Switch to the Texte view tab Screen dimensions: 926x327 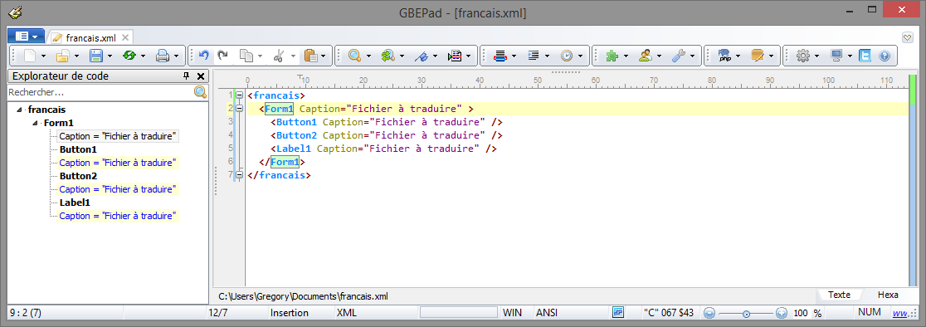point(839,295)
